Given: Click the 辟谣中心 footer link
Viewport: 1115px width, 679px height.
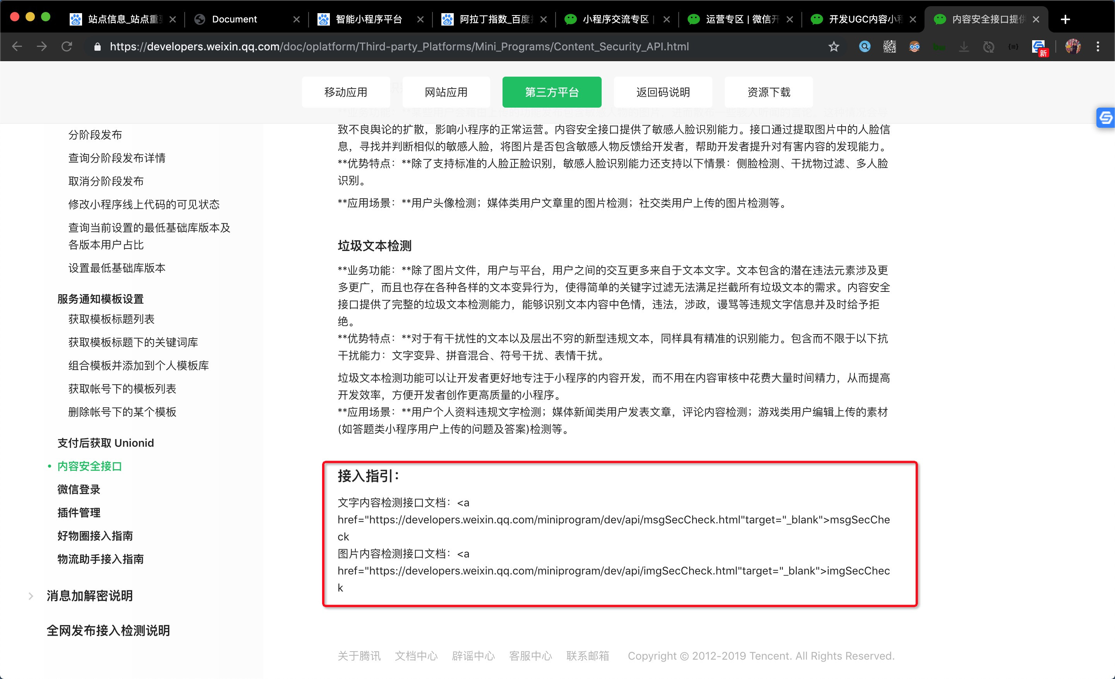Looking at the screenshot, I should pos(473,655).
